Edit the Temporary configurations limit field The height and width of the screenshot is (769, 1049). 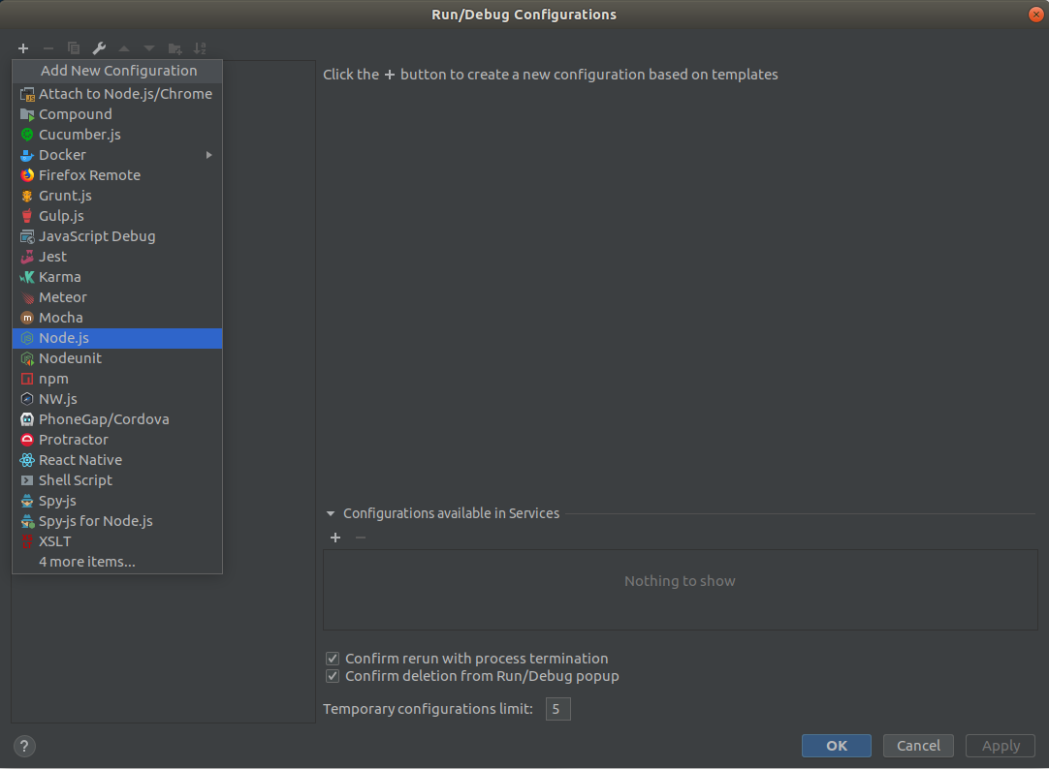(x=558, y=709)
